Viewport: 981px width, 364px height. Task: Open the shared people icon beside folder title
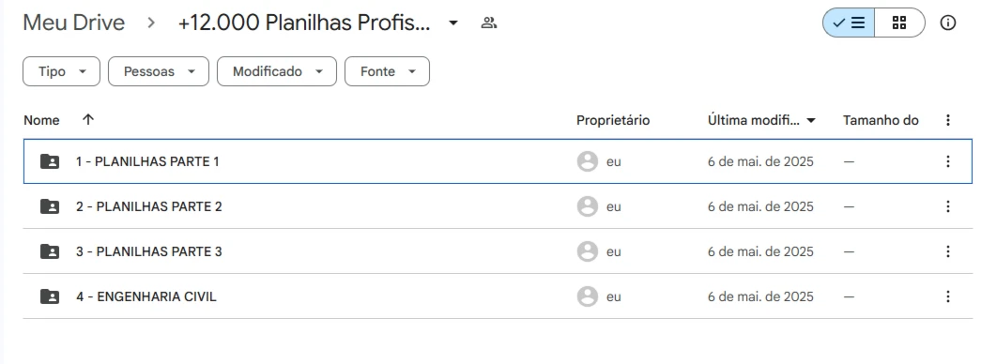pos(489,23)
